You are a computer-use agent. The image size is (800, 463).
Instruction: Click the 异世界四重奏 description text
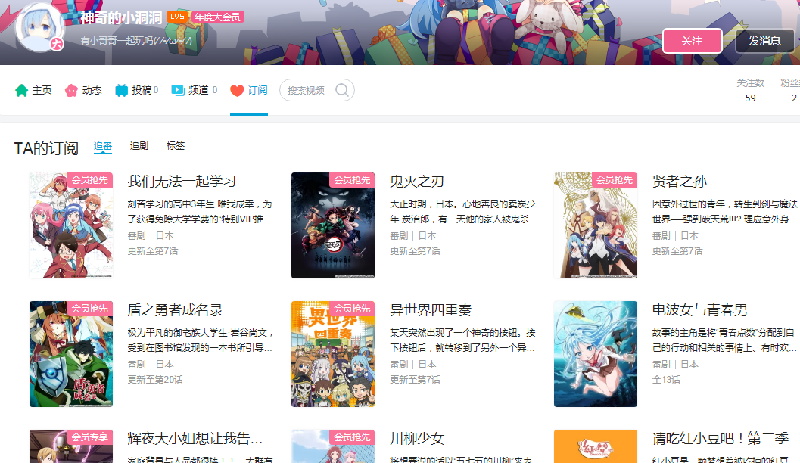(x=462, y=340)
